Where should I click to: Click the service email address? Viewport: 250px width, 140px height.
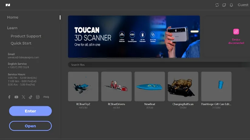[23, 57]
